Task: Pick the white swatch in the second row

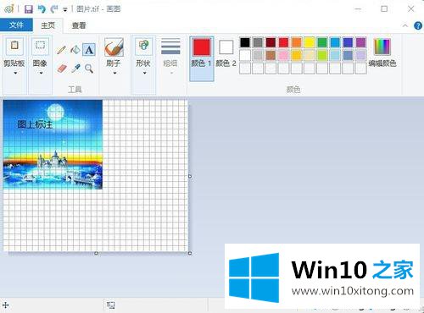Action: click(x=245, y=55)
